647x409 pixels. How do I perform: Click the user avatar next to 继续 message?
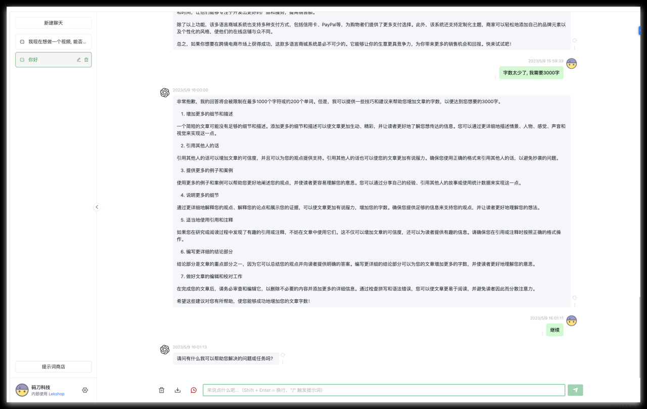pos(572,321)
